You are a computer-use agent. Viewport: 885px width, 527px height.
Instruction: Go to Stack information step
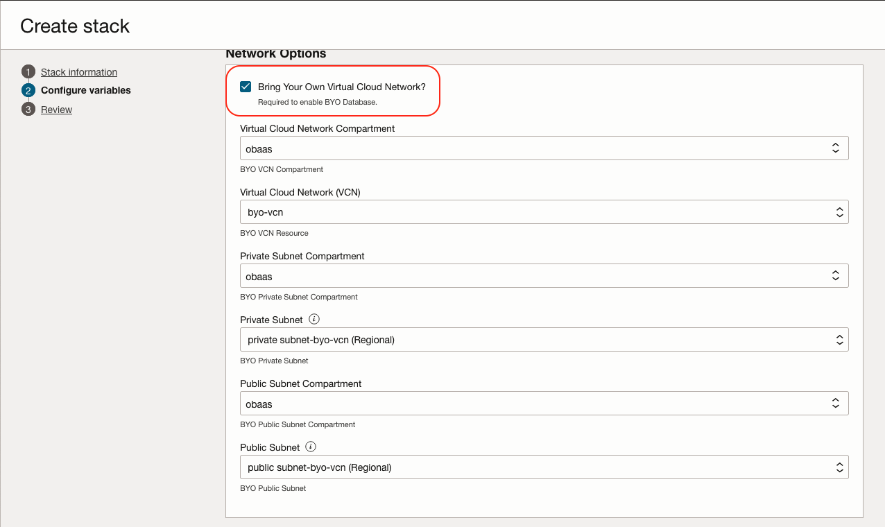click(x=79, y=72)
